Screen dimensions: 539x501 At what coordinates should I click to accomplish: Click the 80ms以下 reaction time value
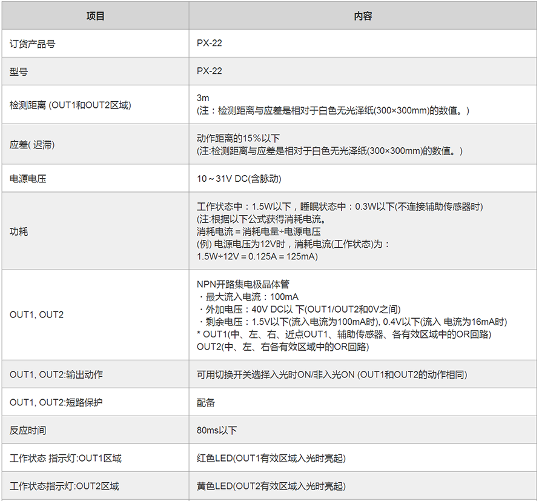tap(217, 430)
